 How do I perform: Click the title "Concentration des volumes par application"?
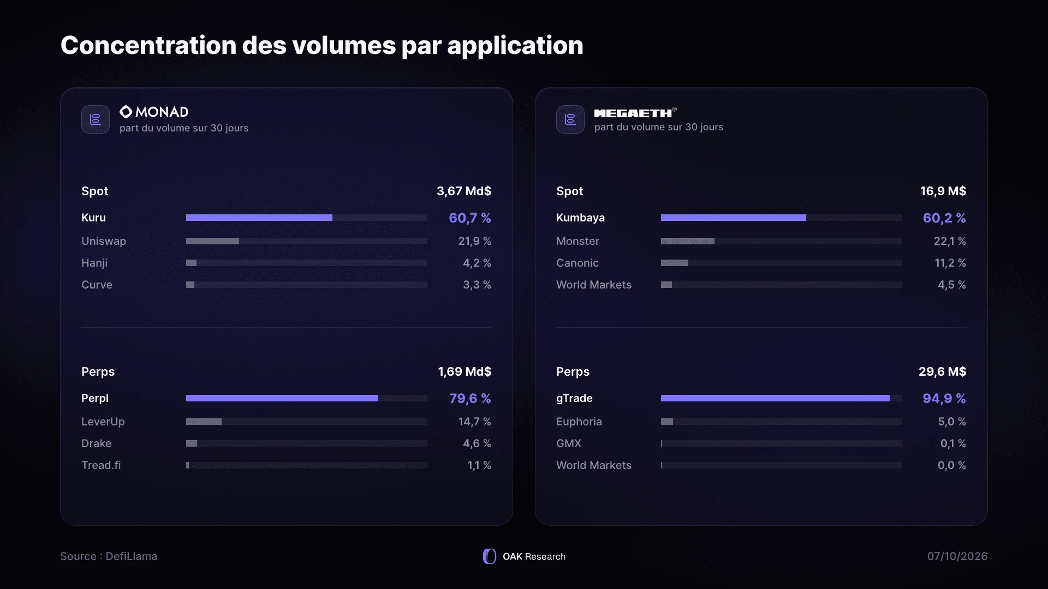point(322,45)
